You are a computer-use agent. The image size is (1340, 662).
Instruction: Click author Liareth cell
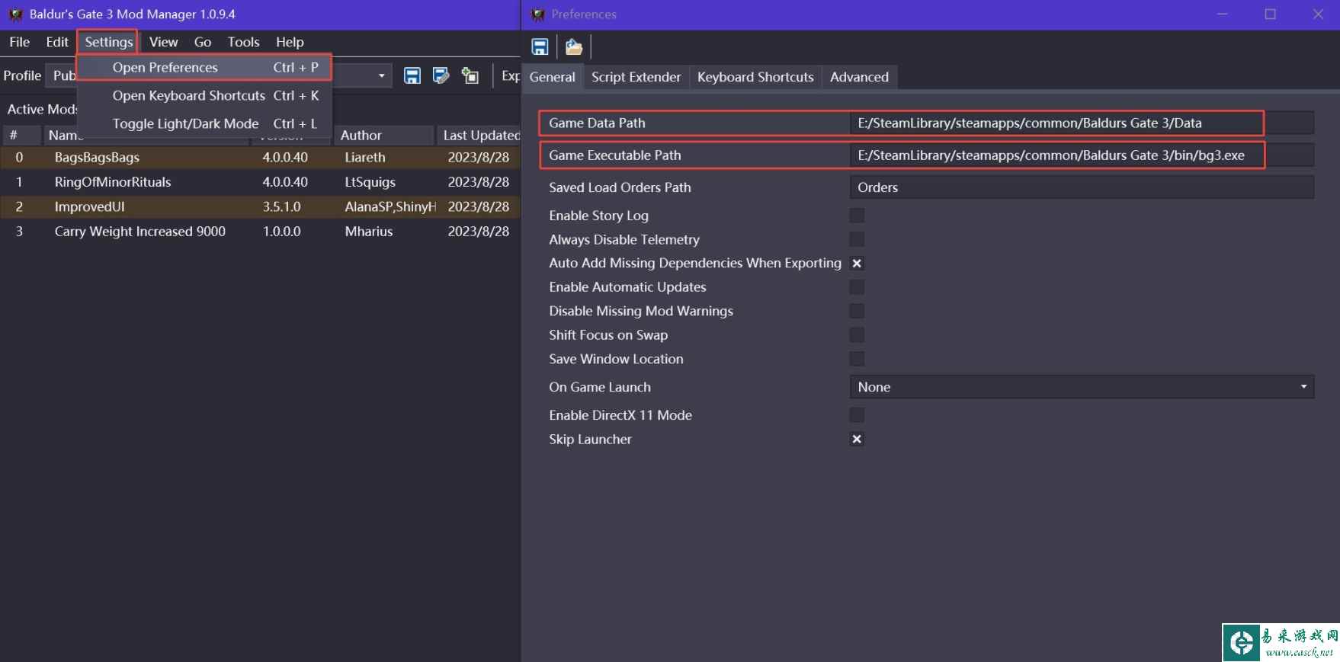[x=365, y=158]
